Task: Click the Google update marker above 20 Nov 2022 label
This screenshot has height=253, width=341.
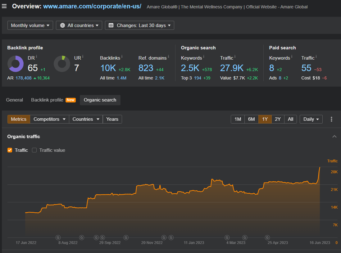Action: (164, 237)
